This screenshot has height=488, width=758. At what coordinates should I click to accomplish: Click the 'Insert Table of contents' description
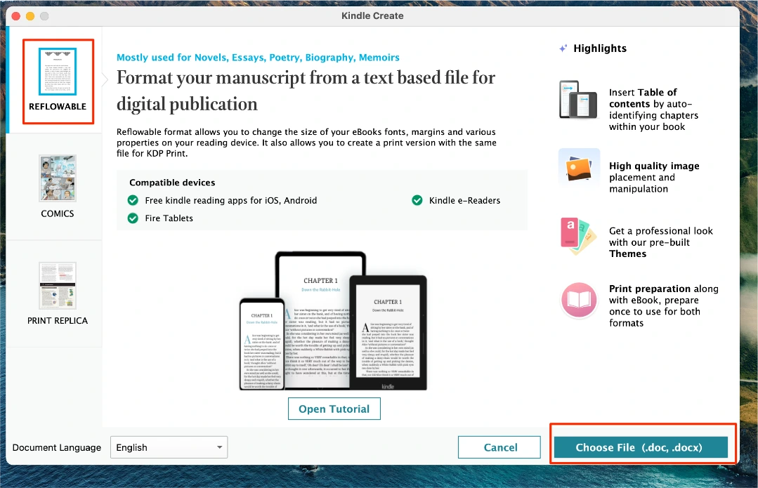pos(653,110)
